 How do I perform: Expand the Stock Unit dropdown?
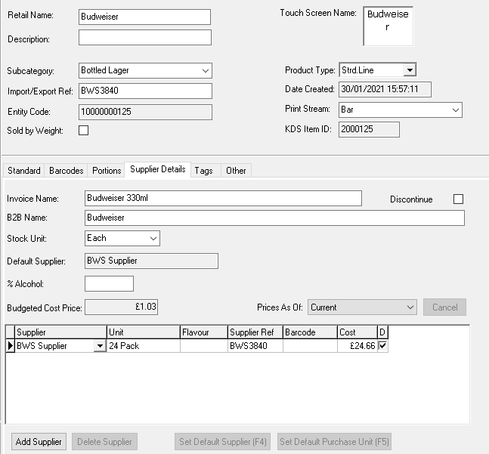[x=153, y=238]
